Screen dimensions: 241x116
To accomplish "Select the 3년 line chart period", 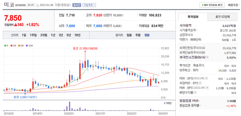I will pyautogui.click(x=61, y=35).
